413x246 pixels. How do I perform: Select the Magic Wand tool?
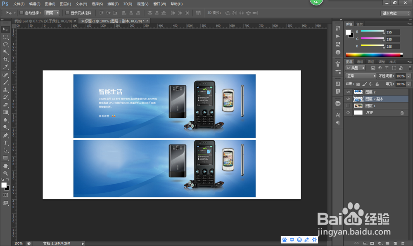[x=5, y=52]
